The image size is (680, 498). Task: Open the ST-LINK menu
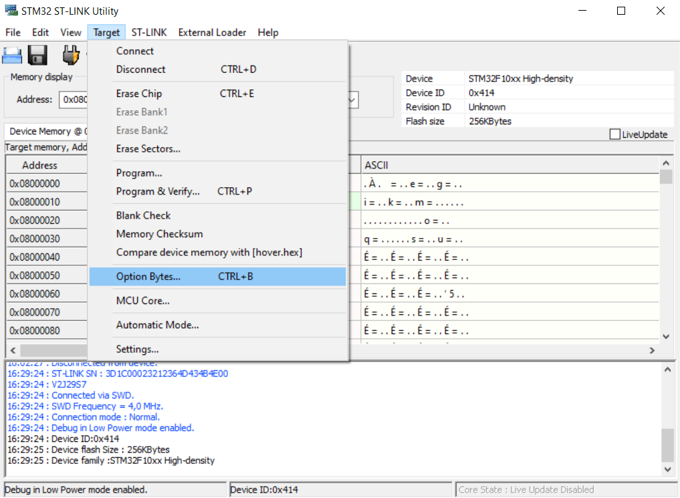point(149,32)
